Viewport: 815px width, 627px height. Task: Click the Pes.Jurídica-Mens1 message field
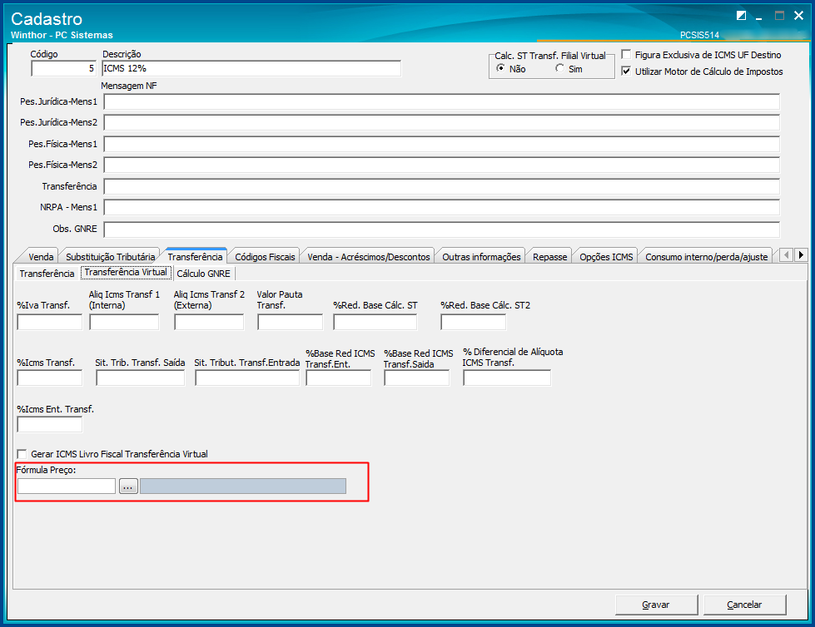(x=442, y=101)
